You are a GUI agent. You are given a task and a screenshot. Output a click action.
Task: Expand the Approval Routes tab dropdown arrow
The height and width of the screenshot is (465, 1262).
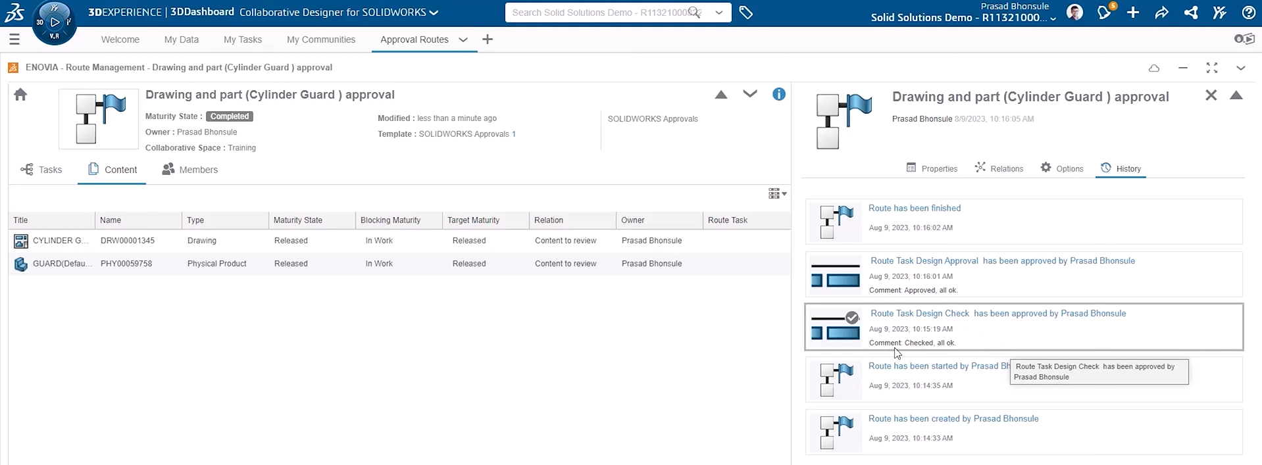click(x=463, y=39)
